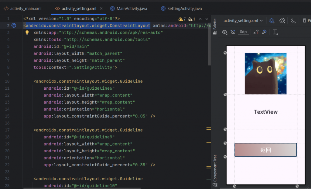Click the Guideline tag on line 24
Image resolution: width=311 pixels, height=189 pixels.
tap(88, 179)
